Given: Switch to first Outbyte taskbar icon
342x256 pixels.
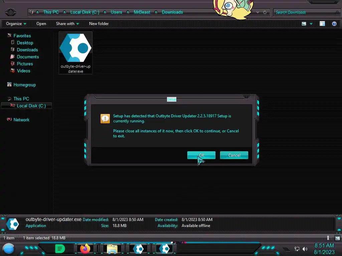Looking at the screenshot, I should pyautogui.click(x=139, y=249).
